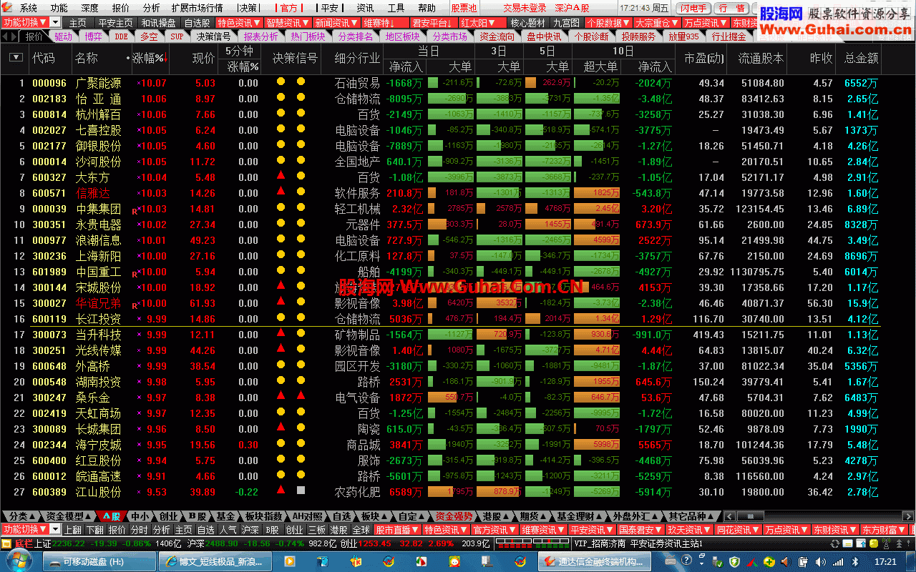Switch to 博文_短线极品 browser taskbar item
This screenshot has width=916, height=572.
(215, 562)
